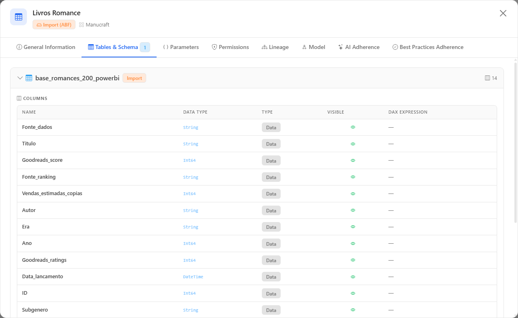Select the Tables & Schema tab

(x=119, y=47)
